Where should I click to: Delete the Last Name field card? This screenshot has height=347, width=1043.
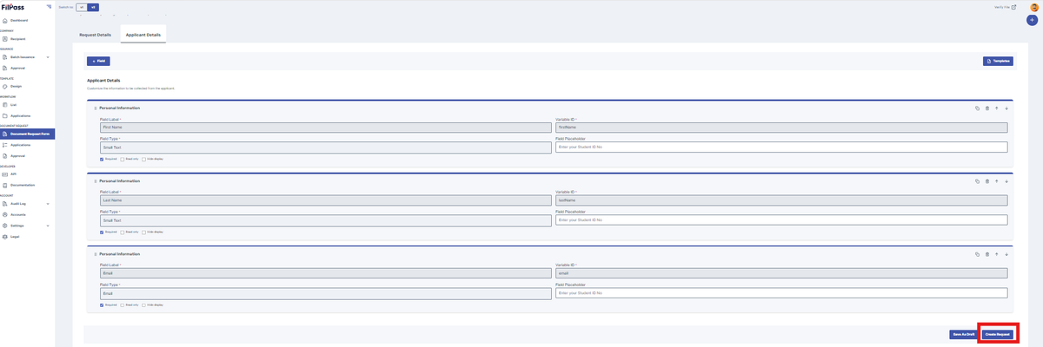[x=987, y=180]
